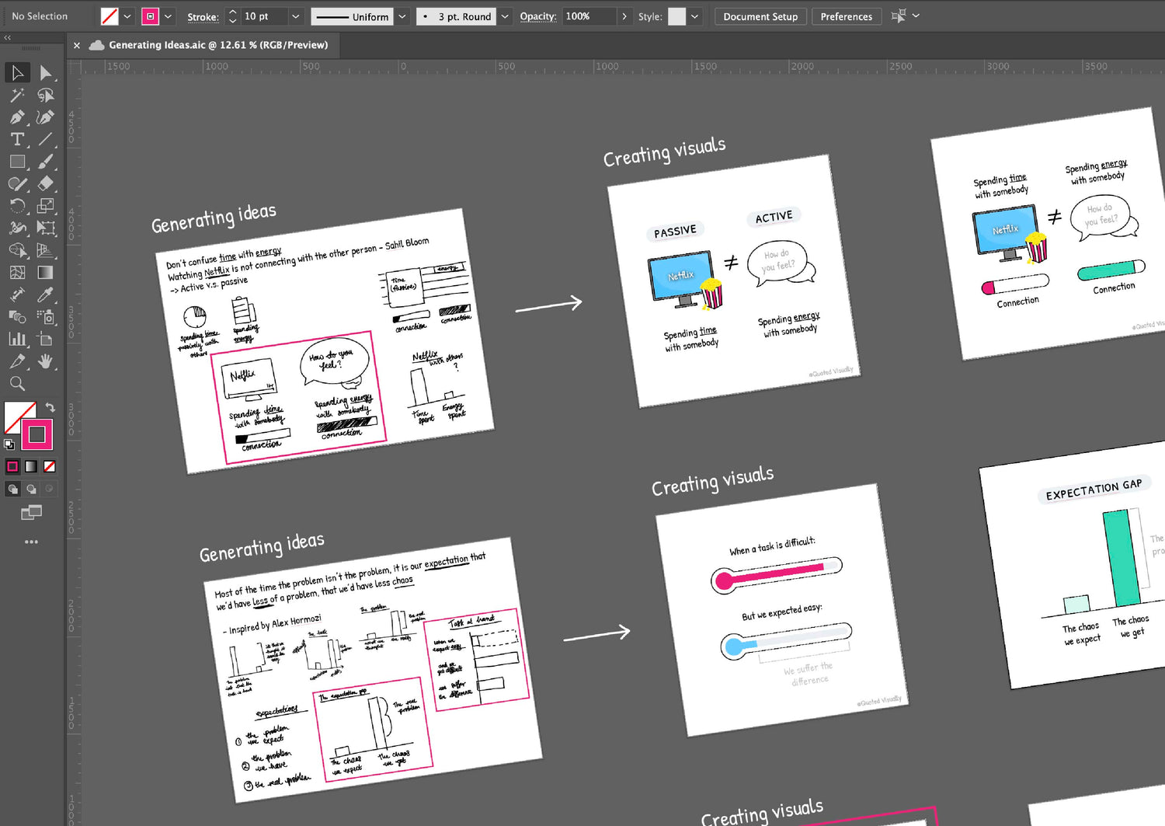Set paint mode to None
Viewport: 1165px width, 826px height.
click(50, 466)
